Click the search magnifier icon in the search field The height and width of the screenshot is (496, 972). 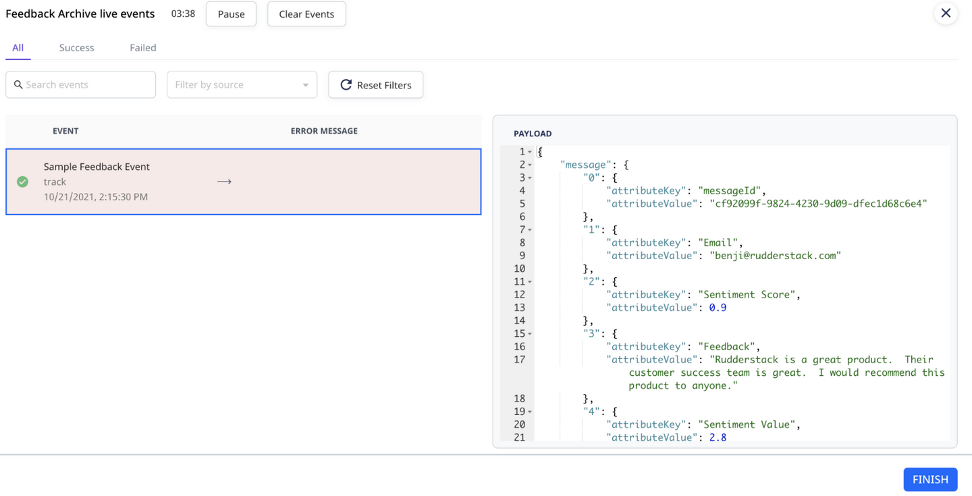coord(19,84)
